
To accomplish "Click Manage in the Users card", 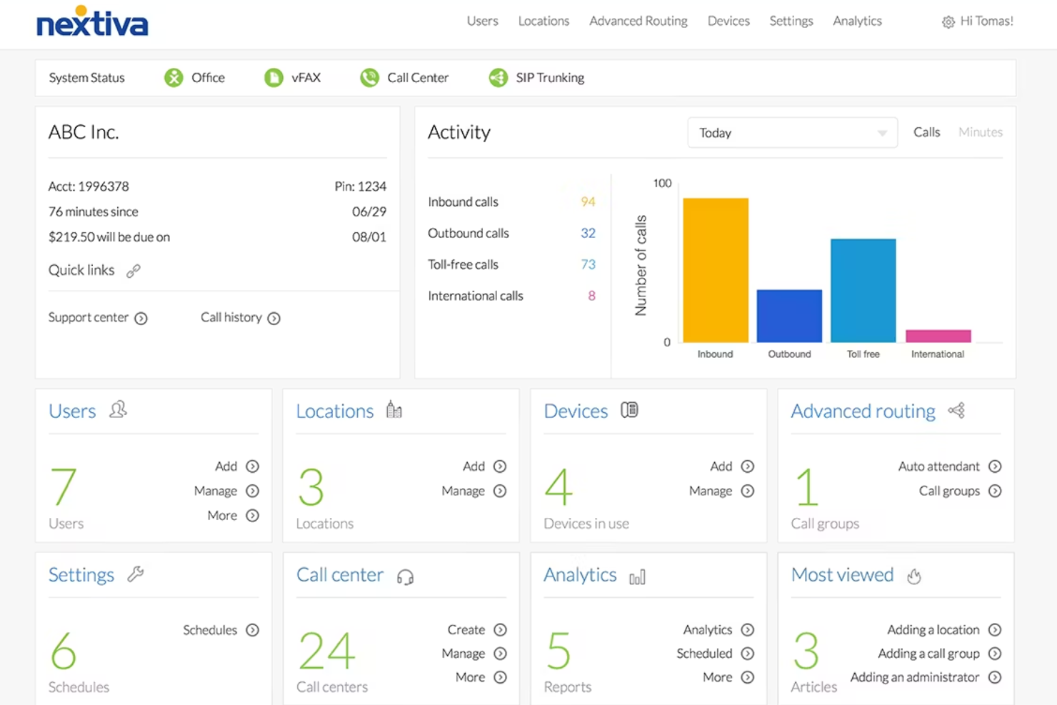I will [215, 491].
